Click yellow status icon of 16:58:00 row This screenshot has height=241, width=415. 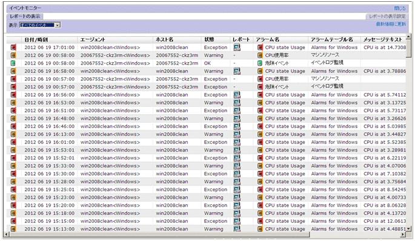(13, 71)
